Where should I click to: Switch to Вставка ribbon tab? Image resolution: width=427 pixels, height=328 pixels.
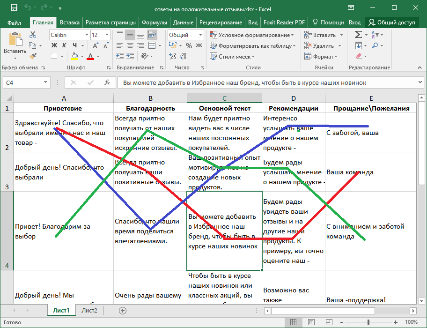[x=70, y=22]
